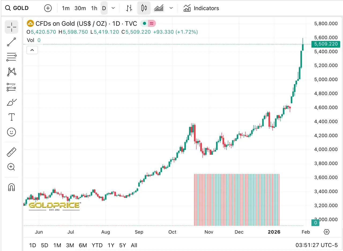Viewport: 343px width, 251px height.
Task: Select the crosshair cursor tool
Action: (x=12, y=27)
